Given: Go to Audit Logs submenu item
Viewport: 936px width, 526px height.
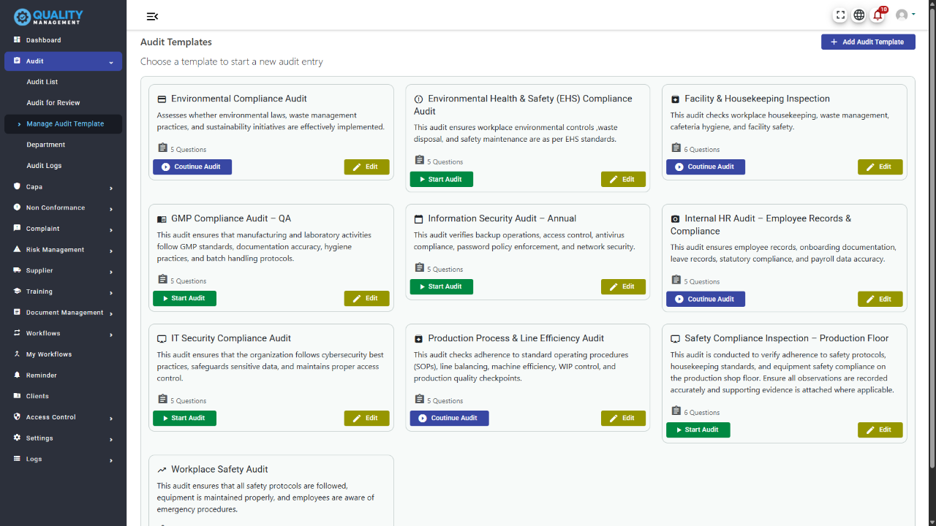Looking at the screenshot, I should 44,166.
